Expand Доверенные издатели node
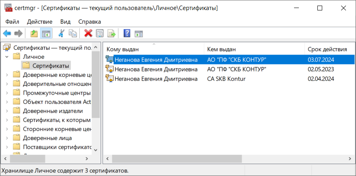The width and height of the screenshot is (356, 176). [7, 111]
